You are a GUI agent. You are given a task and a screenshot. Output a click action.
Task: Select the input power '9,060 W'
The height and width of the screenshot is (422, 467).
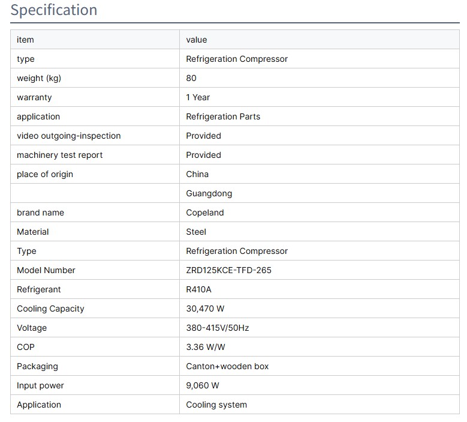click(203, 385)
